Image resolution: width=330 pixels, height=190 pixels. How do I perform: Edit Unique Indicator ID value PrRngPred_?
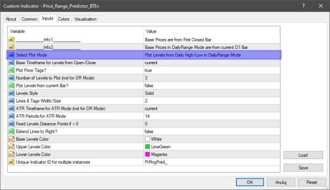[212, 162]
